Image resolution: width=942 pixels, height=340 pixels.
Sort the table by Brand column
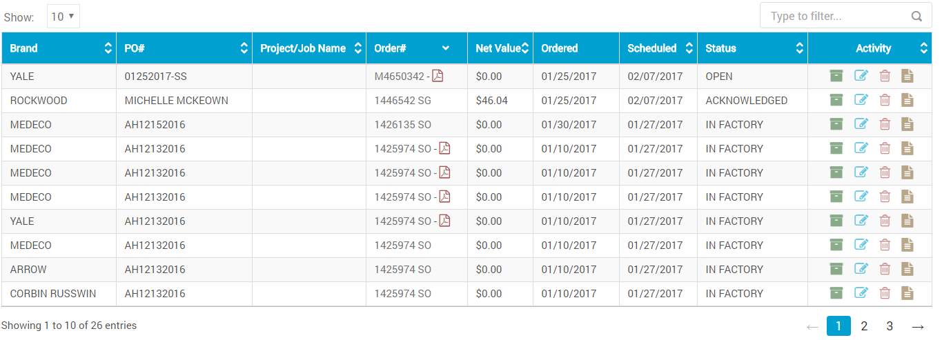(x=59, y=48)
